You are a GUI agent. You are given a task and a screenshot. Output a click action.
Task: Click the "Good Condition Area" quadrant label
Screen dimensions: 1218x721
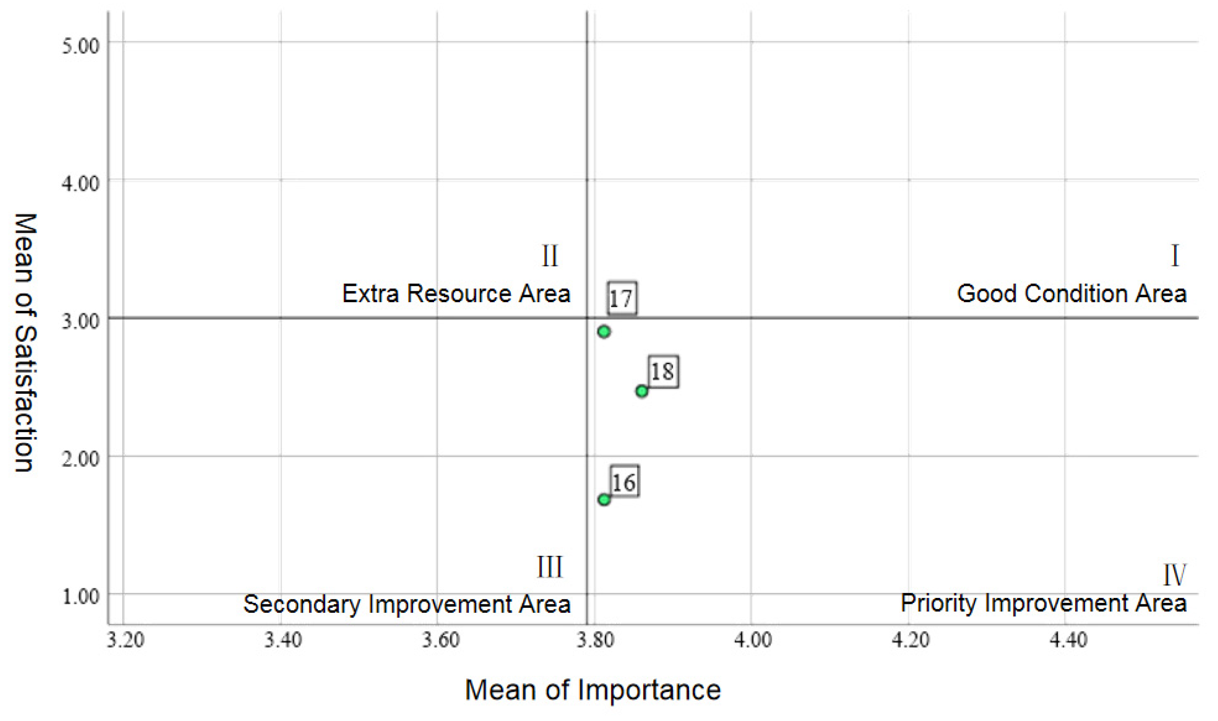(1072, 294)
